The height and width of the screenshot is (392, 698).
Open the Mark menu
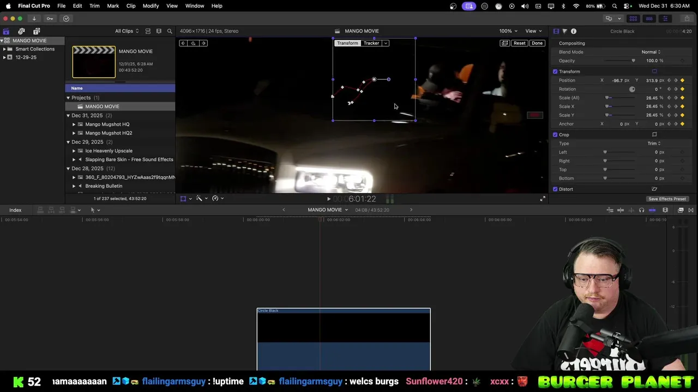pos(113,5)
